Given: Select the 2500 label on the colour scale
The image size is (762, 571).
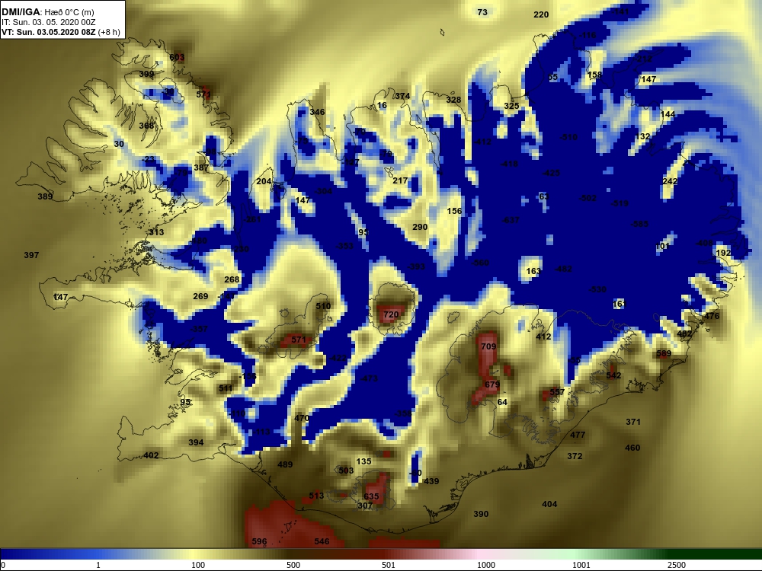Looking at the screenshot, I should tap(676, 565).
